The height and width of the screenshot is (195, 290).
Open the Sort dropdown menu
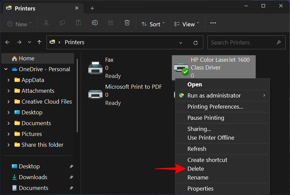pos(153,24)
